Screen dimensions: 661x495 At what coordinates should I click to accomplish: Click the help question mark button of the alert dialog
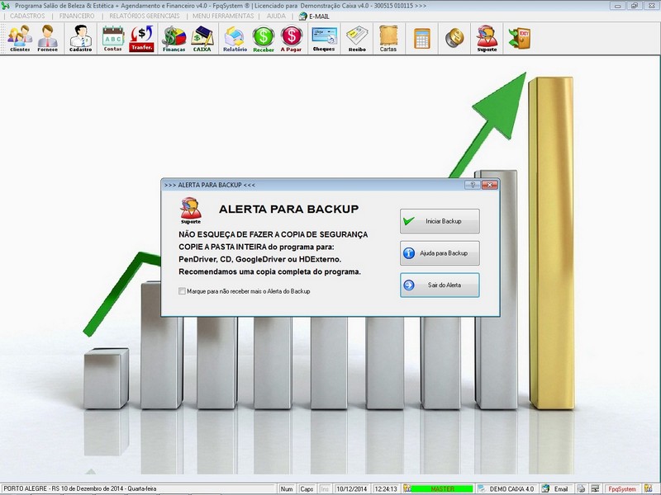point(472,185)
